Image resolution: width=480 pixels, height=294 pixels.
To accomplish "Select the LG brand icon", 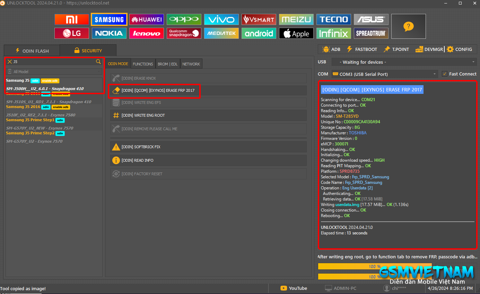I will [x=72, y=33].
